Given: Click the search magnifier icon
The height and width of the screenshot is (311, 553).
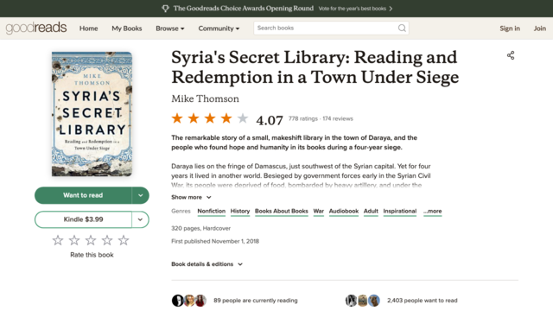Looking at the screenshot, I should tap(402, 29).
